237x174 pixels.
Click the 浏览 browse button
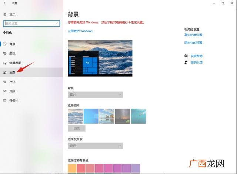(77, 129)
